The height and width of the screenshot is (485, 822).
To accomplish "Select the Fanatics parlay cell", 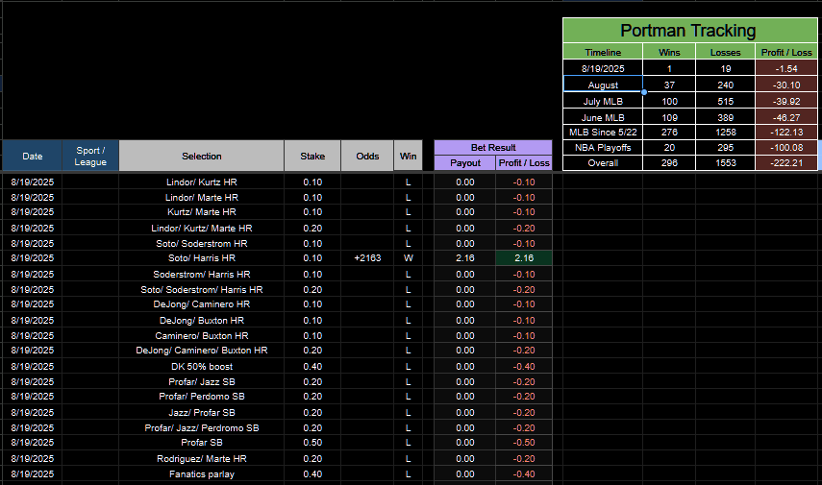I will 201,473.
